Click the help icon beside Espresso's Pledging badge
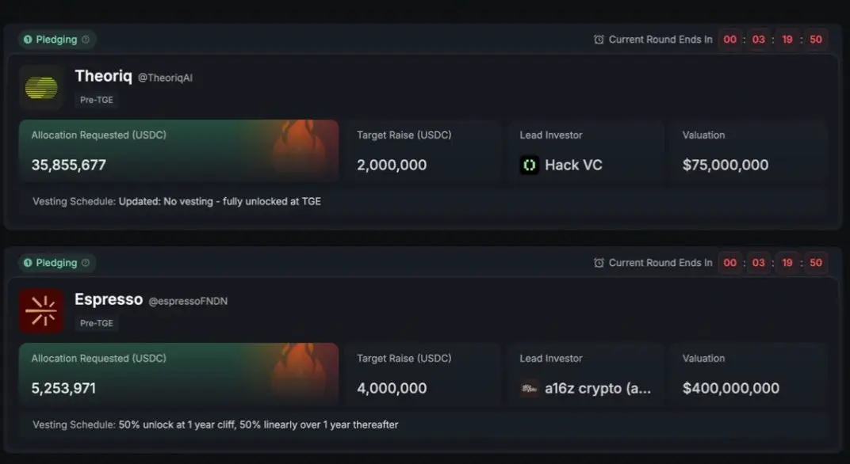The height and width of the screenshot is (464, 850). [x=86, y=263]
